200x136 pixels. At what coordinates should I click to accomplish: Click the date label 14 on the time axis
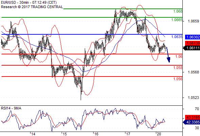pyautogui.click(x=33, y=134)
